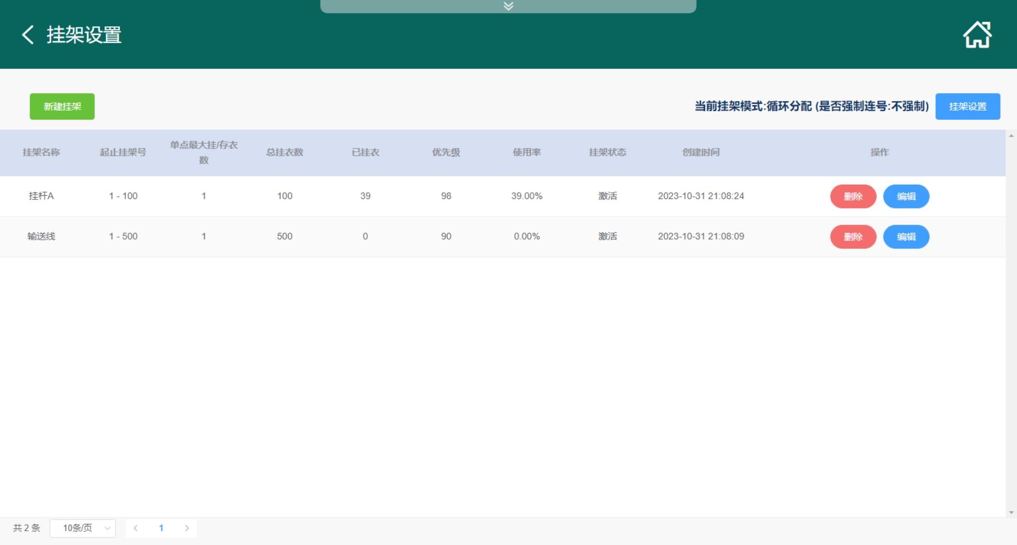Select the 输送线 name cell
Screen dimensions: 1017x545
[x=41, y=236]
